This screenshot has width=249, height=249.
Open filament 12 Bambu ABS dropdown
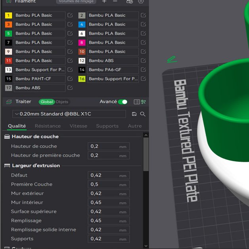[x=113, y=61]
